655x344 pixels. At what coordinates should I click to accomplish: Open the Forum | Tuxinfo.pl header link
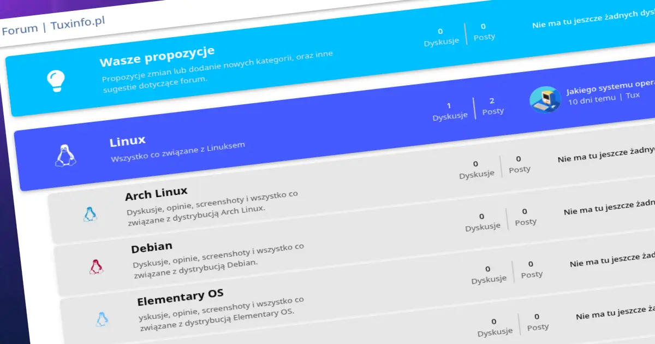pyautogui.click(x=52, y=26)
